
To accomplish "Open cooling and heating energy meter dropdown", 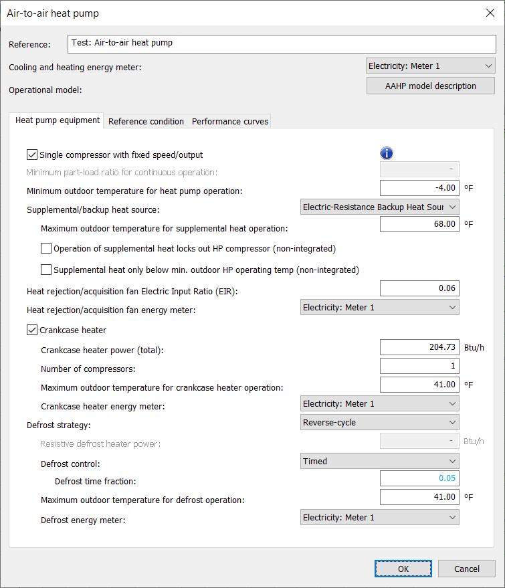I will pyautogui.click(x=431, y=66).
